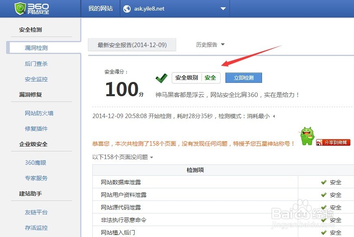
Task: Click the 安全级别 安全 badge
Action: coord(196,78)
